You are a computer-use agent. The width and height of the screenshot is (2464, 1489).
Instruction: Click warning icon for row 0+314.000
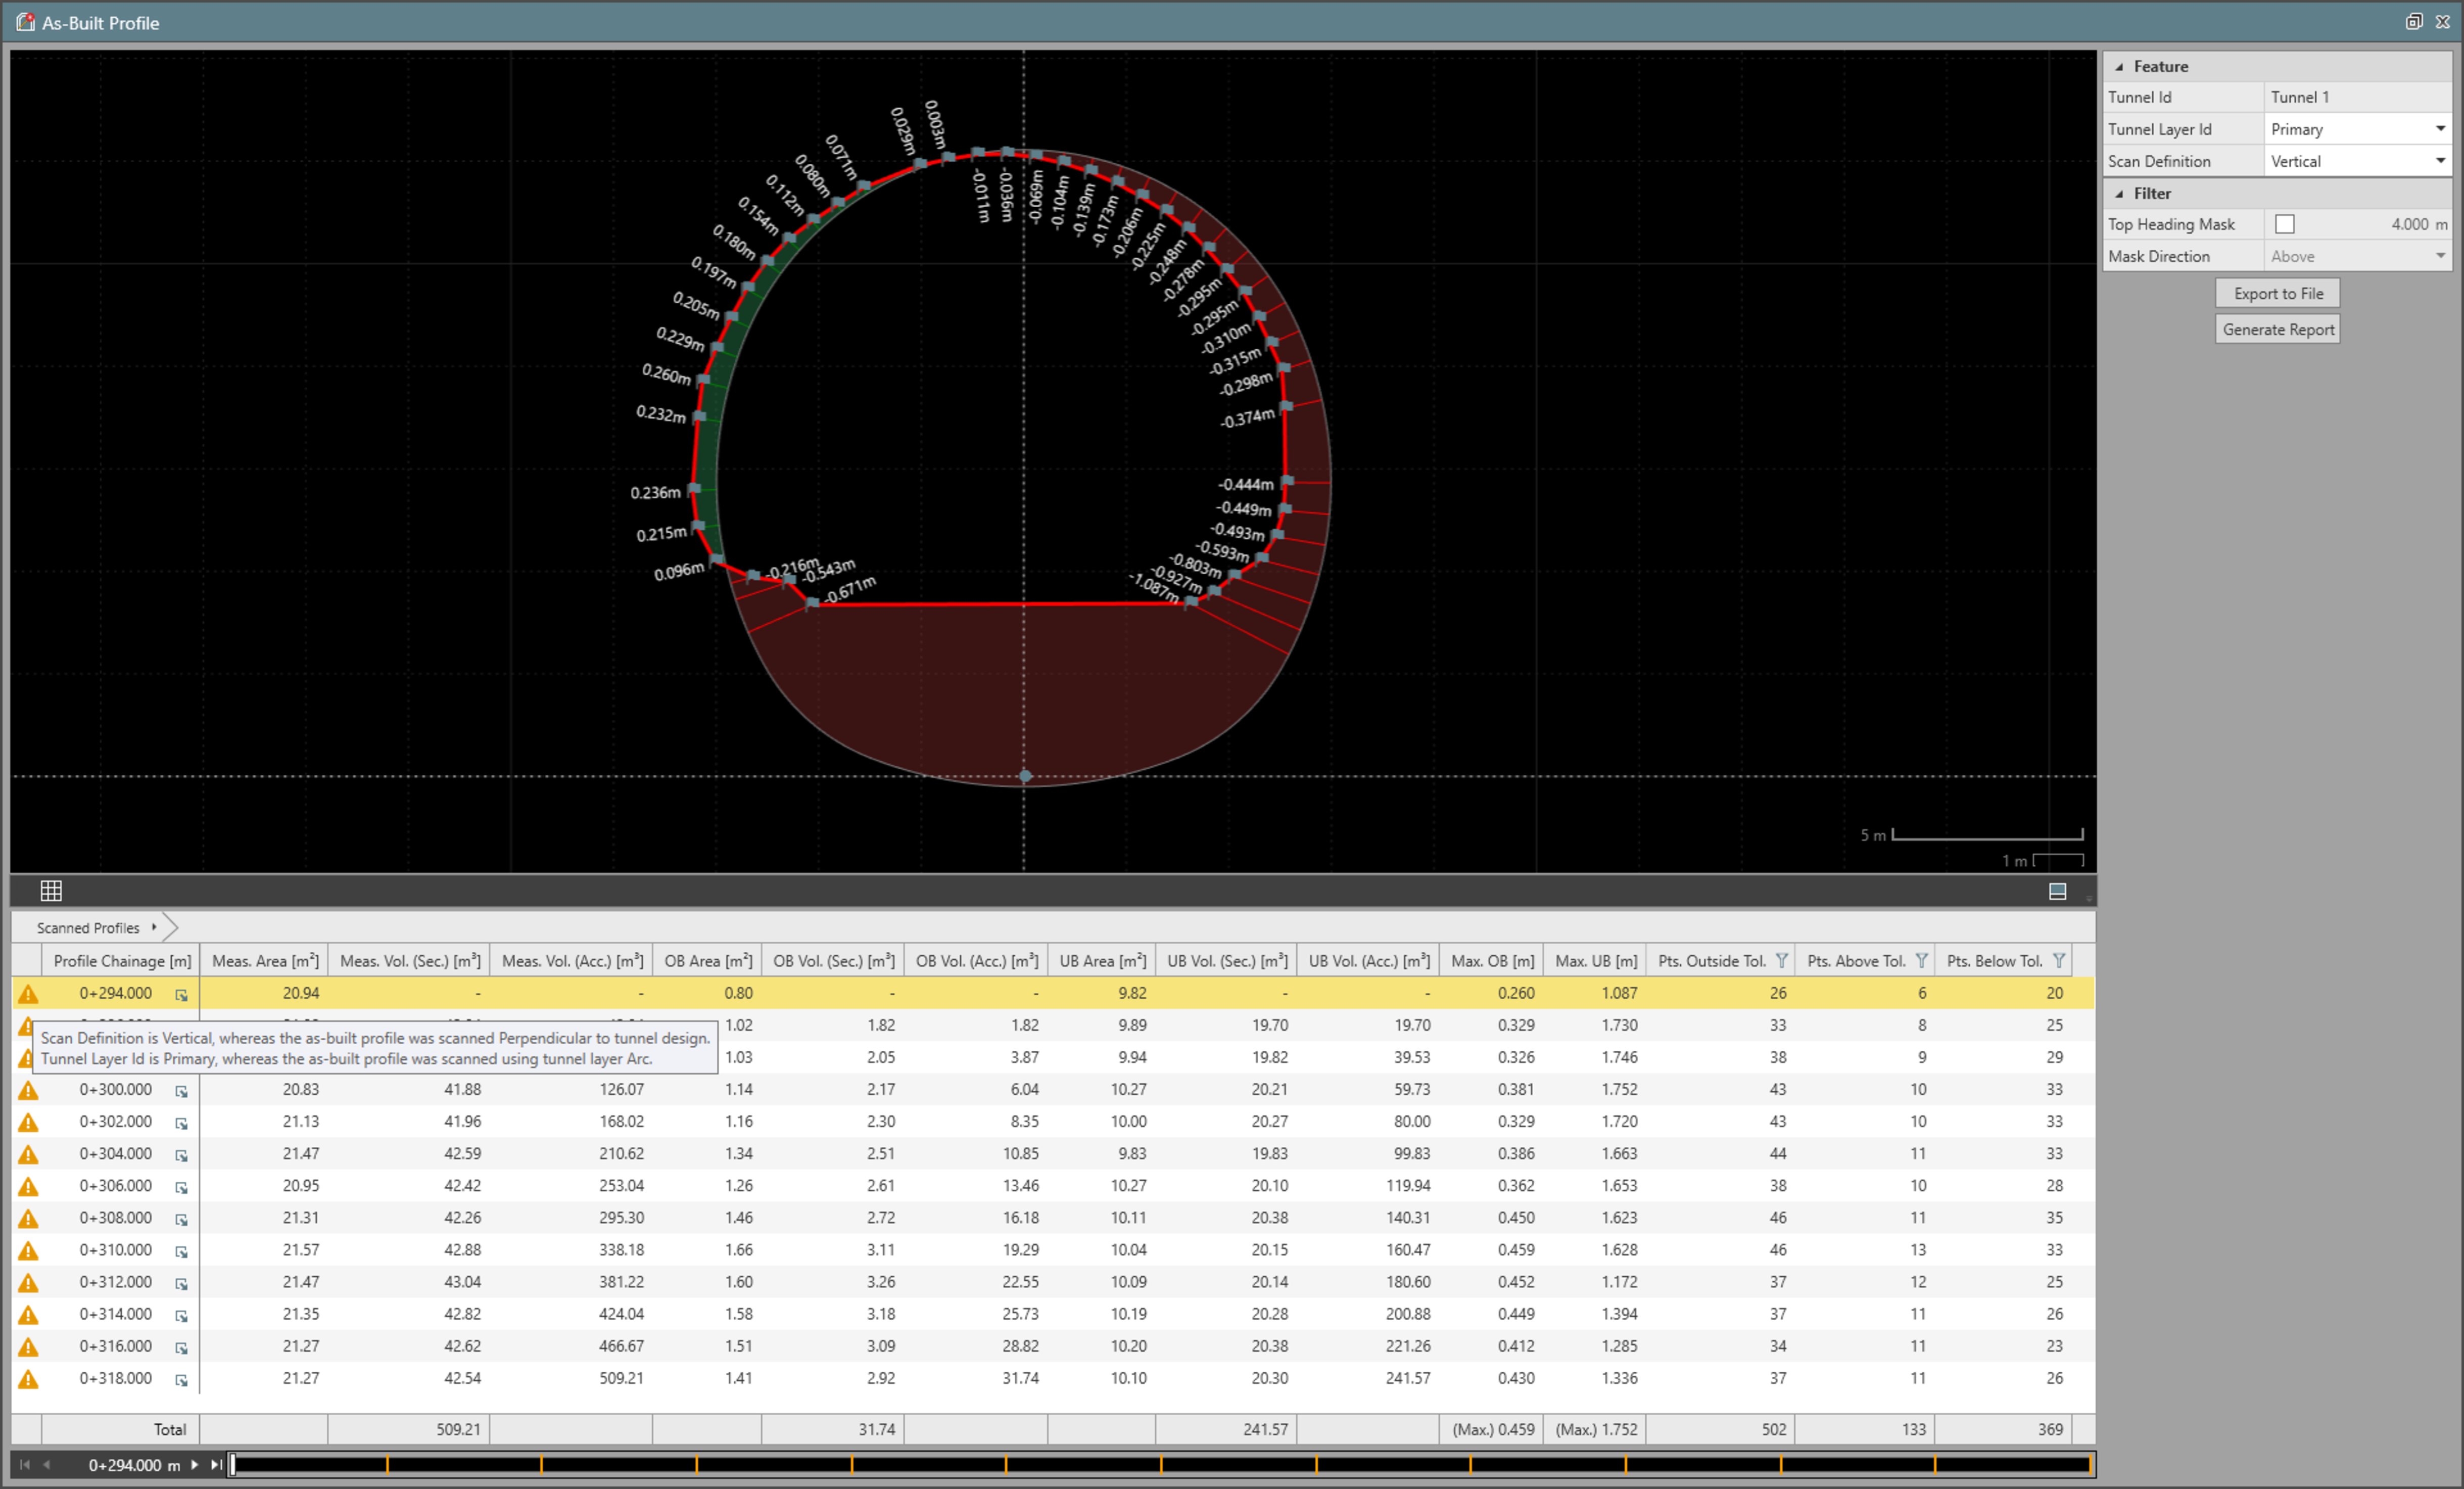[x=28, y=1314]
